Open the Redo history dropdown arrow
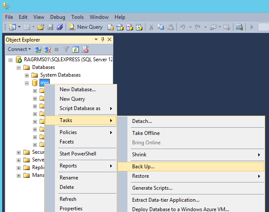Image resolution: width=269 pixels, height=212 pixels. (x=205, y=27)
